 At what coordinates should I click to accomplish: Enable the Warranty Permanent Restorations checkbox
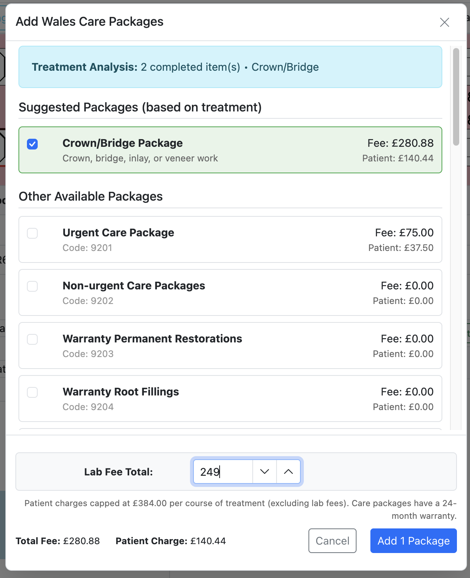(32, 339)
